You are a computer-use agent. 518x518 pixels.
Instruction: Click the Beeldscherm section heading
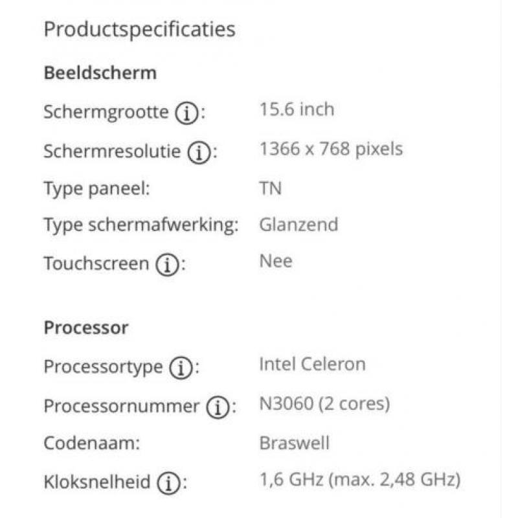coord(100,73)
